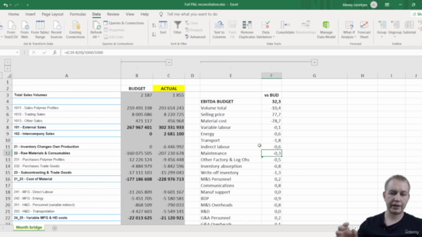Open What-If Analysis menu

click(x=349, y=30)
